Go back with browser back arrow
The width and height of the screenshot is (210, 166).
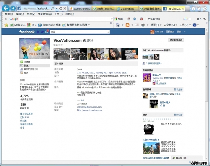pyautogui.click(x=6, y=8)
